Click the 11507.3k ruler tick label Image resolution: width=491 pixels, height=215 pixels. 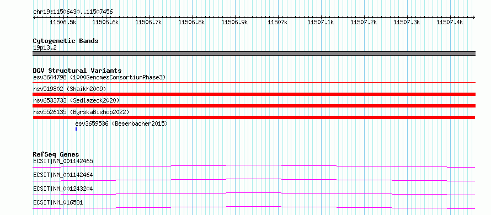(407, 22)
